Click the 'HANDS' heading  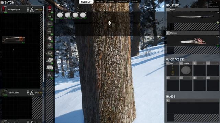[170, 97]
